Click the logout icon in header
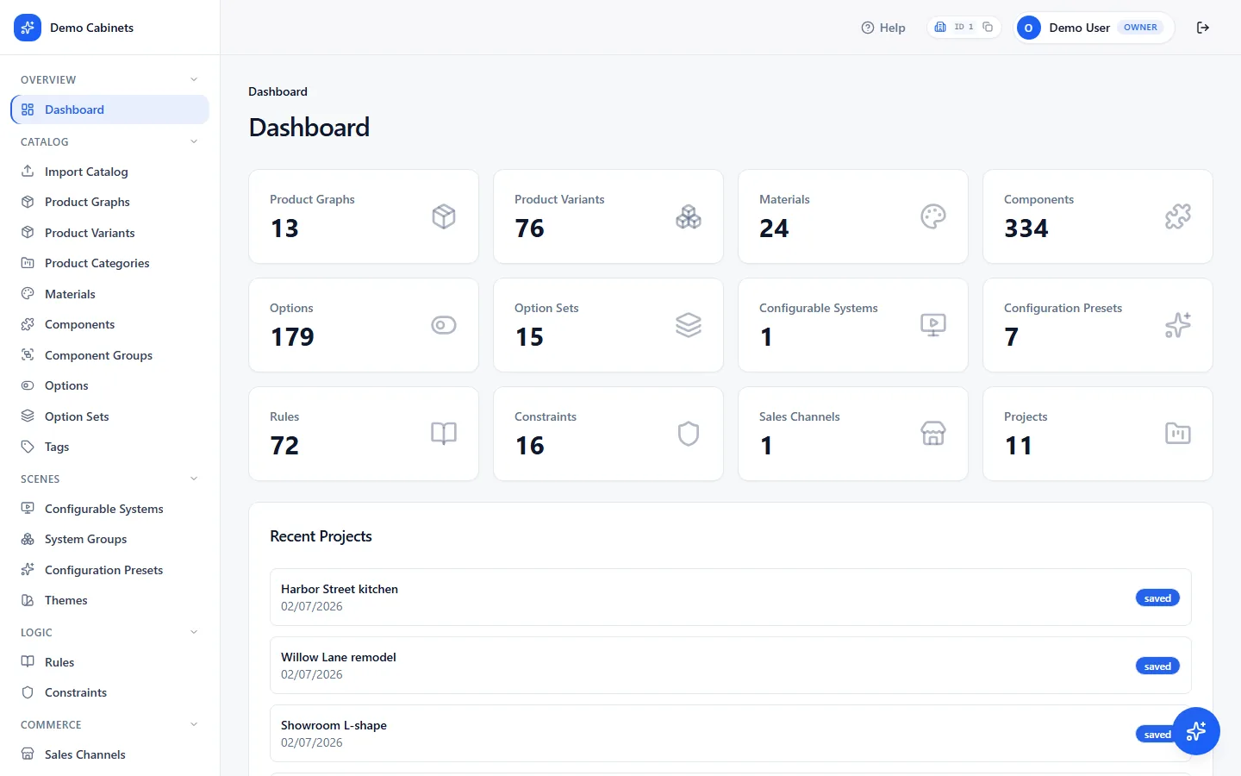This screenshot has height=776, width=1241. point(1203,28)
